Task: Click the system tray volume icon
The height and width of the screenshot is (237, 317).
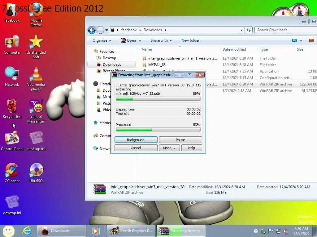Action: [x=286, y=231]
